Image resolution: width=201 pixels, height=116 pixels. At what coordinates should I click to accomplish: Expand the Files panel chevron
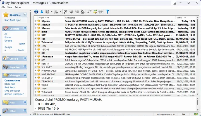25,102
